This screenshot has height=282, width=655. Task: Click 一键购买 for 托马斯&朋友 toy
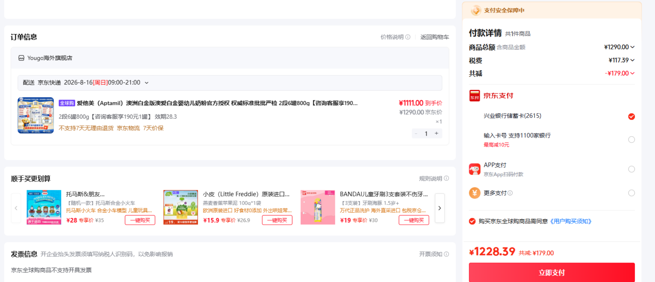140,220
